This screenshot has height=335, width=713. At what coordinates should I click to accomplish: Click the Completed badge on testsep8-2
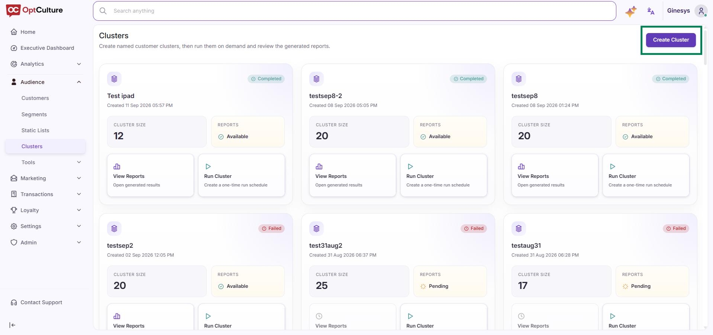[468, 79]
